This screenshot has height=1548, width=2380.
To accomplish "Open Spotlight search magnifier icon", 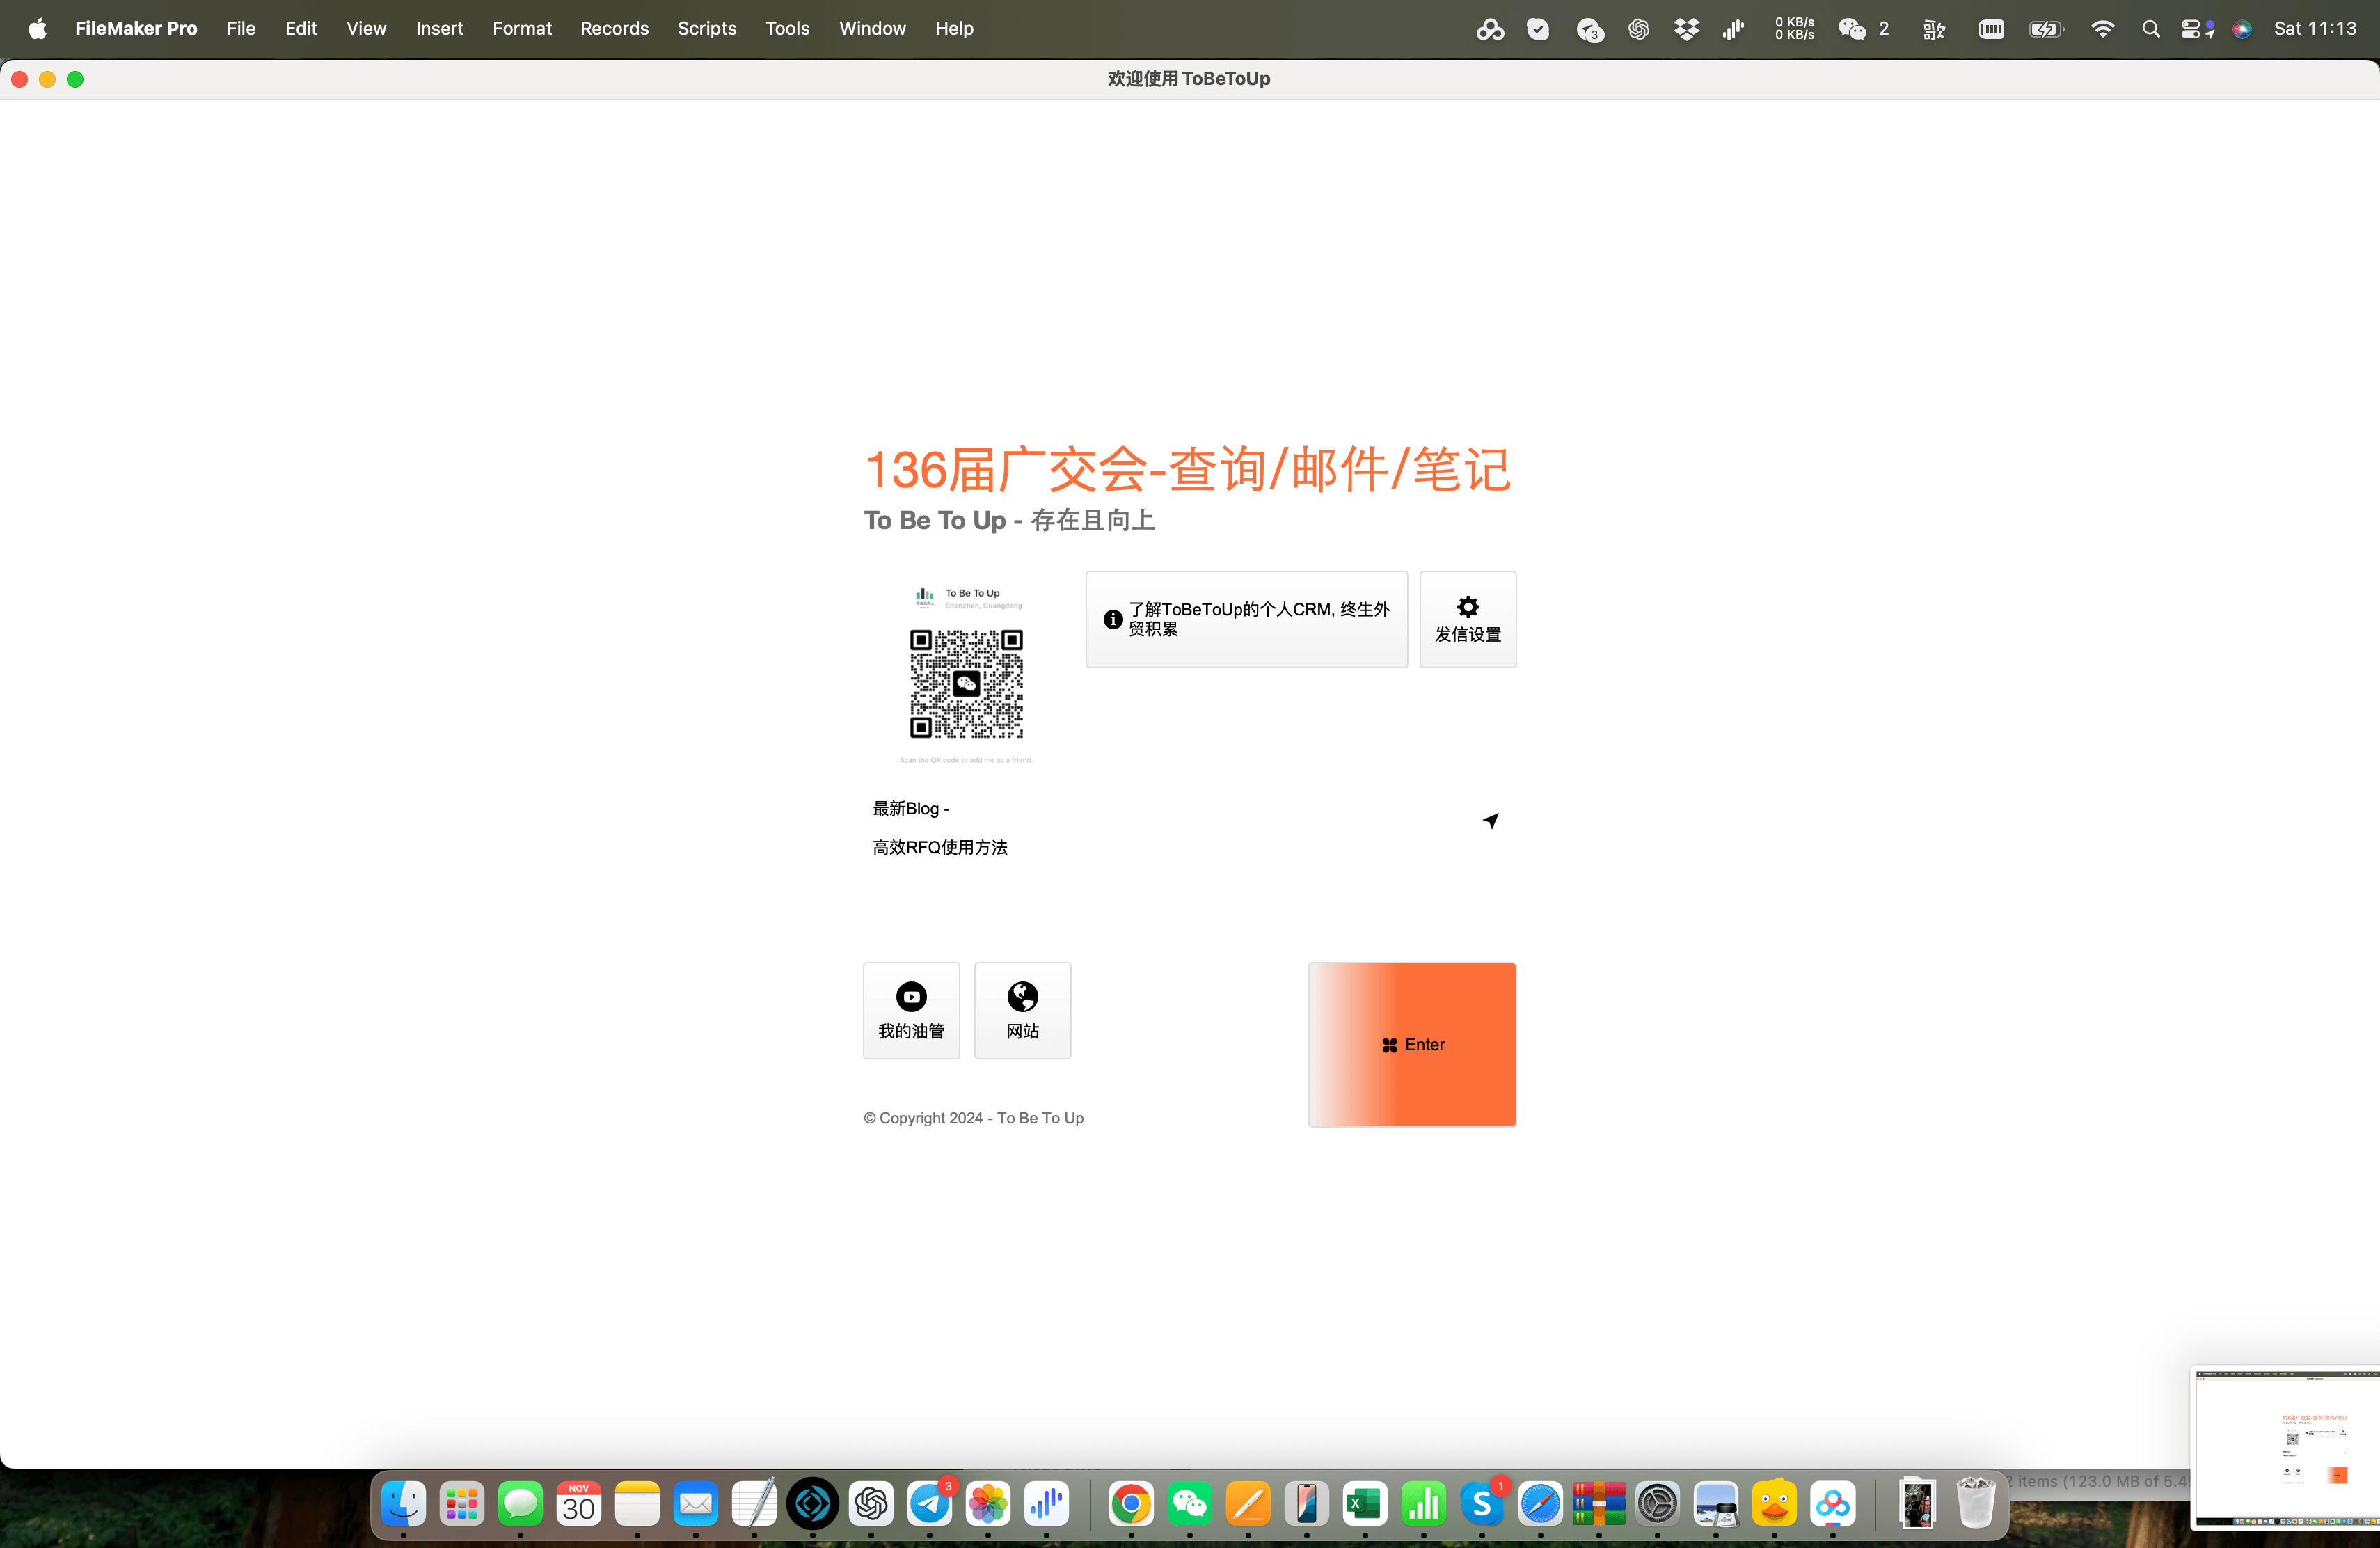I will pos(2150,29).
